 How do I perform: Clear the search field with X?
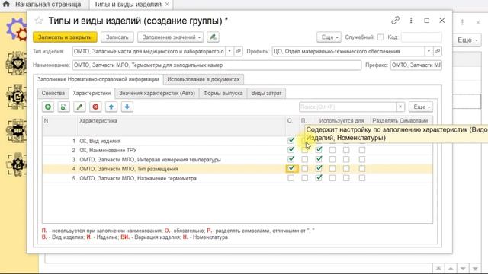[400, 107]
